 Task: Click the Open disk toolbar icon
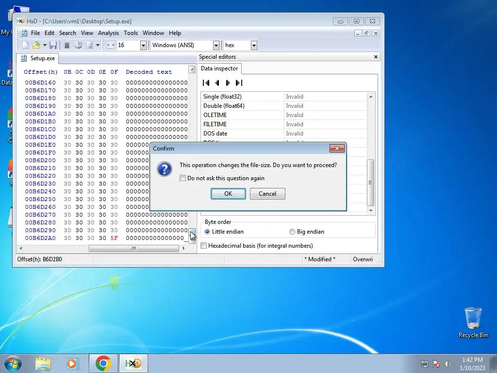click(78, 45)
